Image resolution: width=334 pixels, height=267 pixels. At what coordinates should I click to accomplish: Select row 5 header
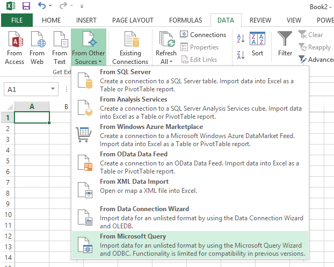8,161
